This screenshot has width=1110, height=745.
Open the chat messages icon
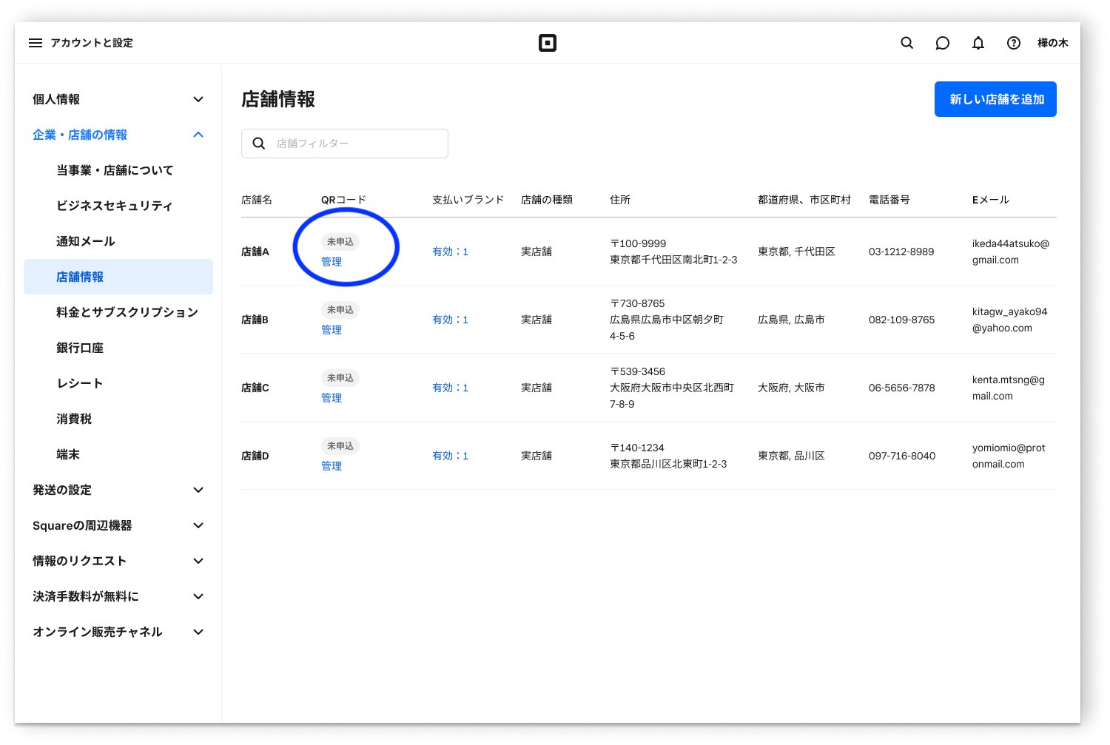tap(942, 43)
